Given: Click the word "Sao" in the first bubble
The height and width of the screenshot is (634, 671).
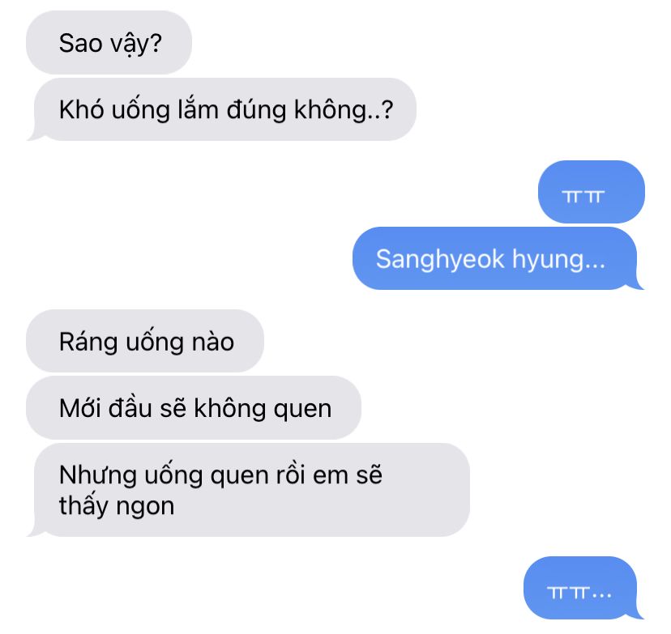Looking at the screenshot, I should (80, 43).
